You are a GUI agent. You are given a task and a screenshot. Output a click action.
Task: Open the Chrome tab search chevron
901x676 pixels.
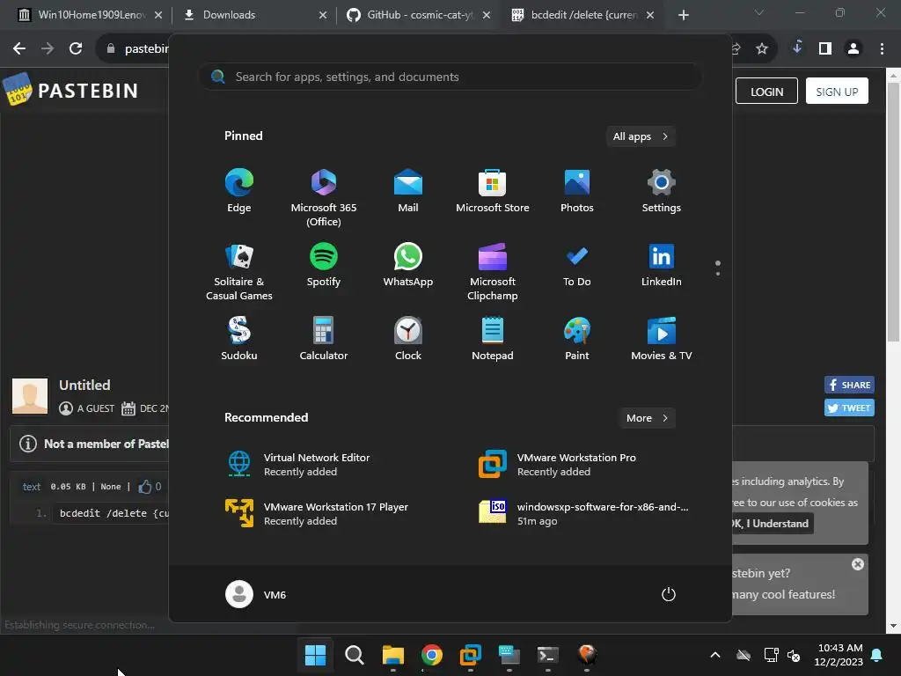[x=759, y=12]
